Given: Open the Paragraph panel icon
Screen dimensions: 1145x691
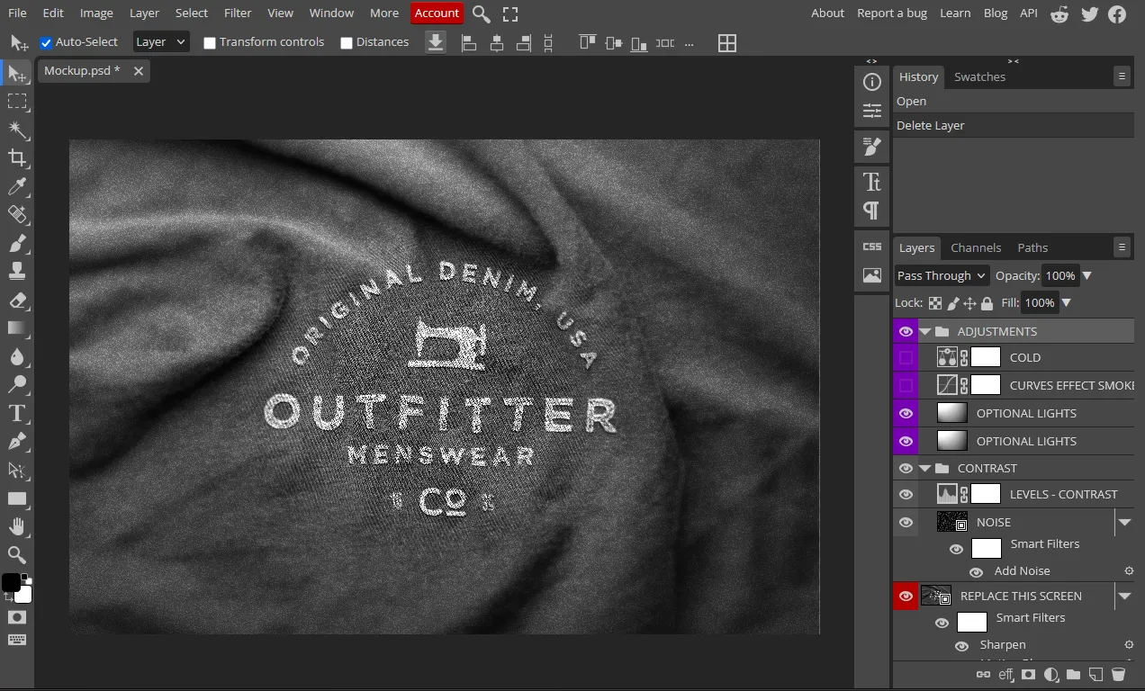Looking at the screenshot, I should [871, 210].
